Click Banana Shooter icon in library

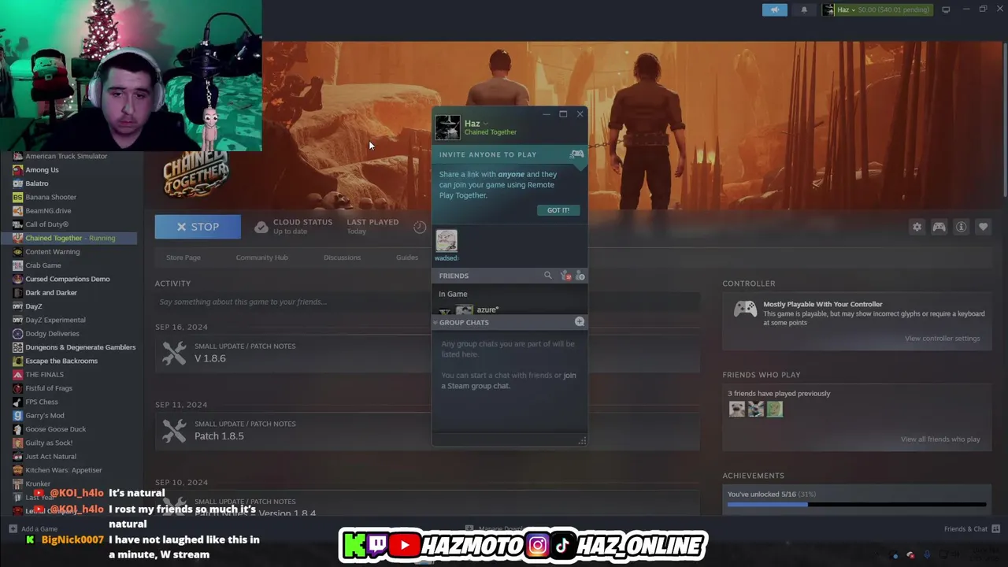[x=17, y=197]
